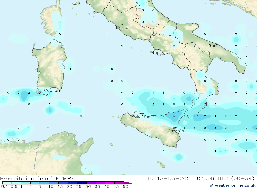This screenshot has width=257, height=188.
Task: Pick the 35–40 mm purple legend swatch
Action: click(x=100, y=183)
